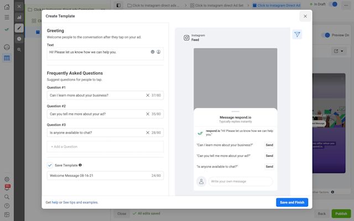Click the paper-plane direct message preview icon

(x=297, y=34)
